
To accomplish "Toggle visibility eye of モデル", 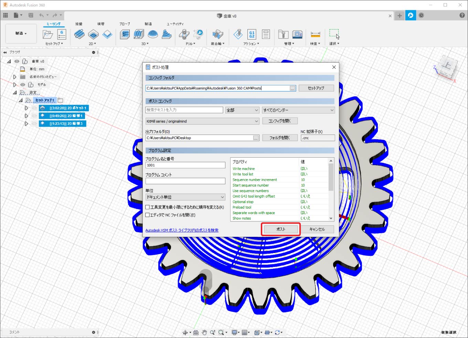I will click(23, 85).
